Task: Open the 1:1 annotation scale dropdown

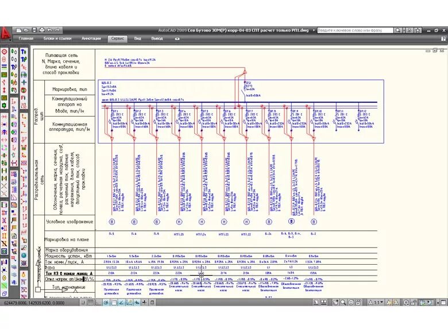Action: 377,303
